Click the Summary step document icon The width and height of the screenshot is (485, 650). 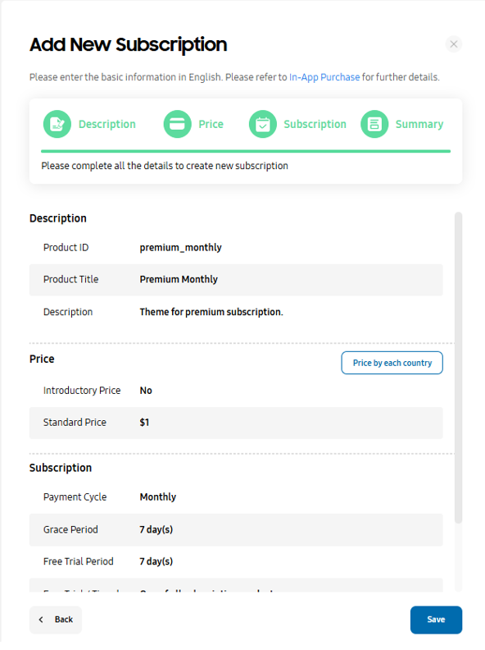pyautogui.click(x=374, y=124)
